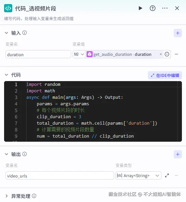Remove the video_urls output row

tap(176, 175)
